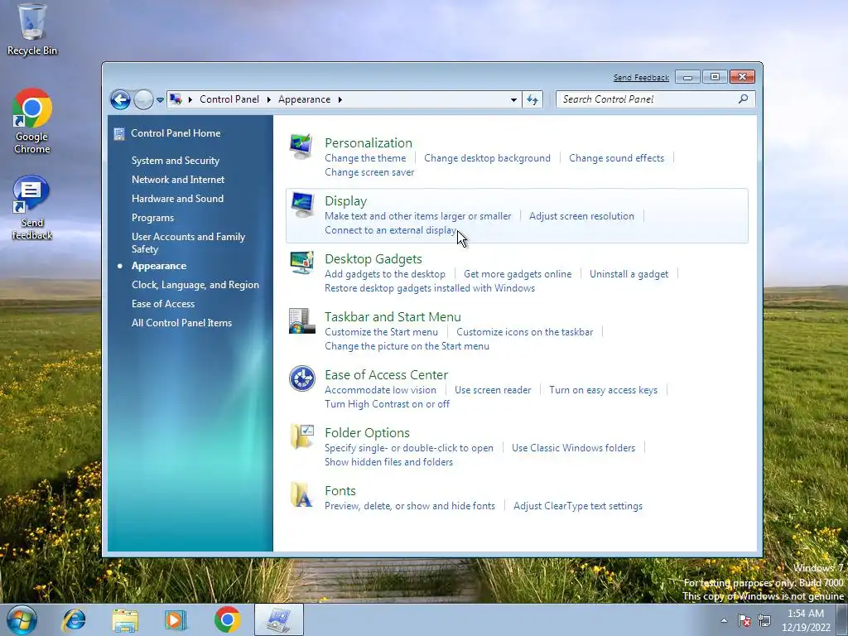848x636 pixels.
Task: Expand the root breadcrumb arrow before Control Panel
Action: (190, 99)
